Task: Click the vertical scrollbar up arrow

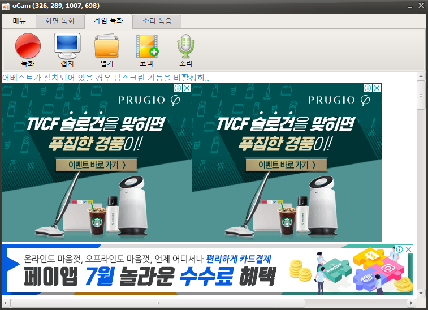Action: coord(421,76)
